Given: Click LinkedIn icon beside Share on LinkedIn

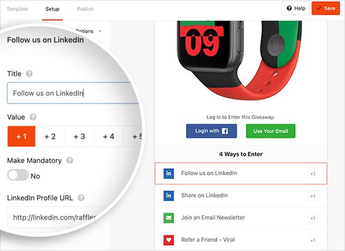Looking at the screenshot, I should coord(168,195).
